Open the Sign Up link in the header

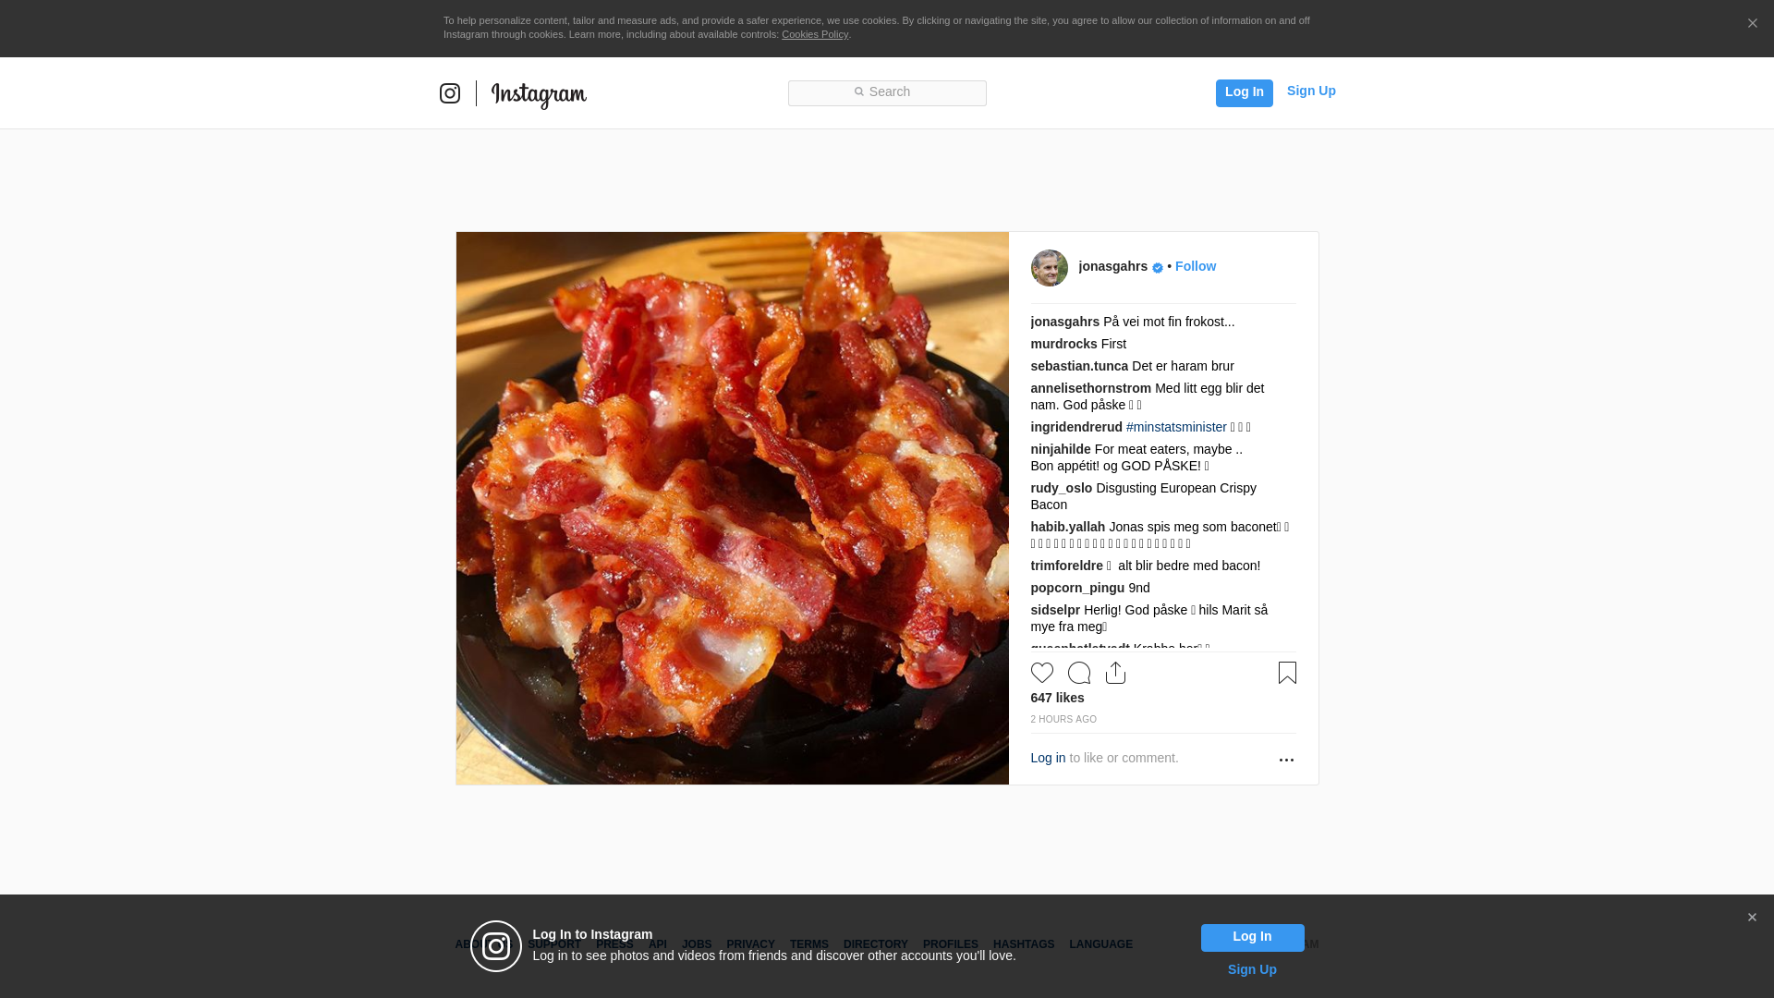pyautogui.click(x=1311, y=91)
